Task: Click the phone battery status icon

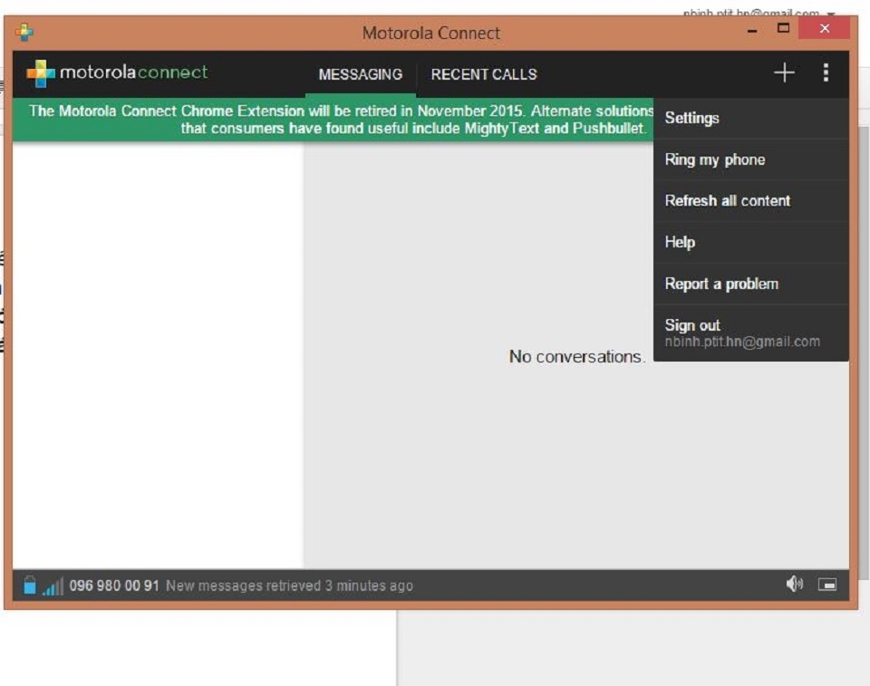Action: point(29,585)
